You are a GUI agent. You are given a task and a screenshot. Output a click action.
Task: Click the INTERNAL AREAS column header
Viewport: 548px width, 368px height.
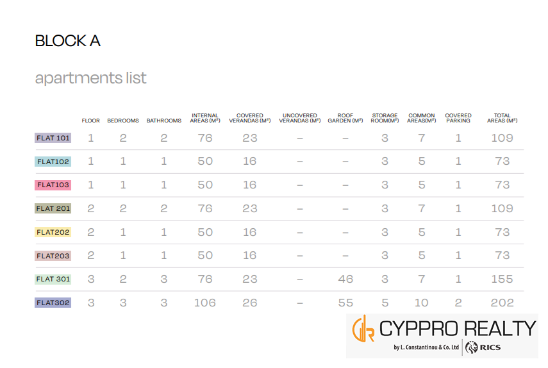(205, 118)
